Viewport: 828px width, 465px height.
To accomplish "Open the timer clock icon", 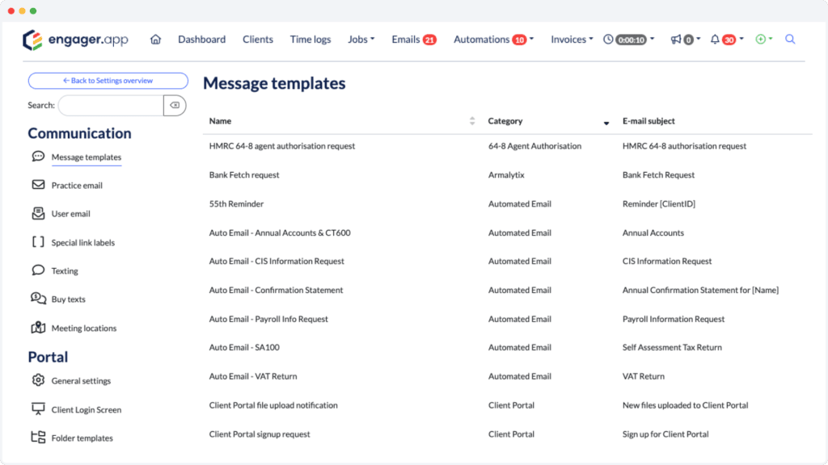I will click(x=608, y=40).
